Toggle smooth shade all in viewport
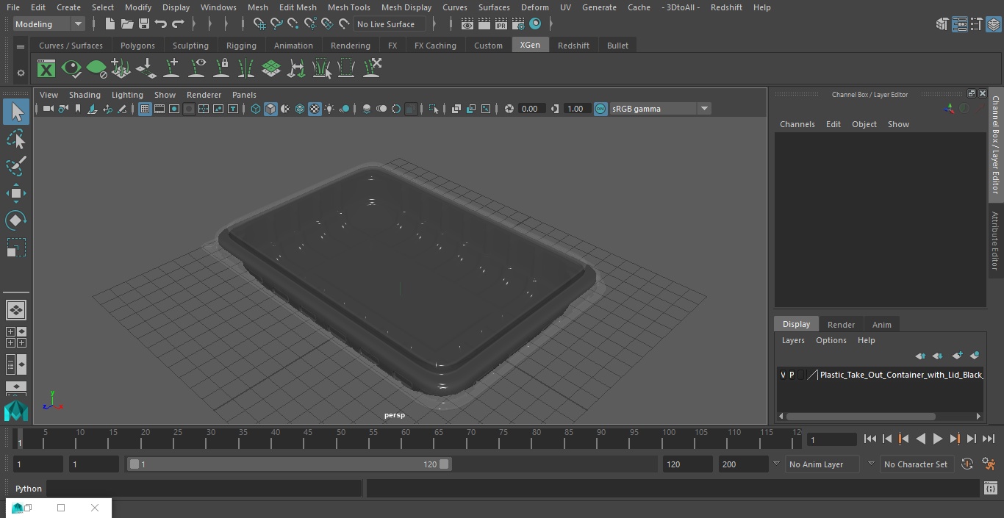 pyautogui.click(x=270, y=109)
